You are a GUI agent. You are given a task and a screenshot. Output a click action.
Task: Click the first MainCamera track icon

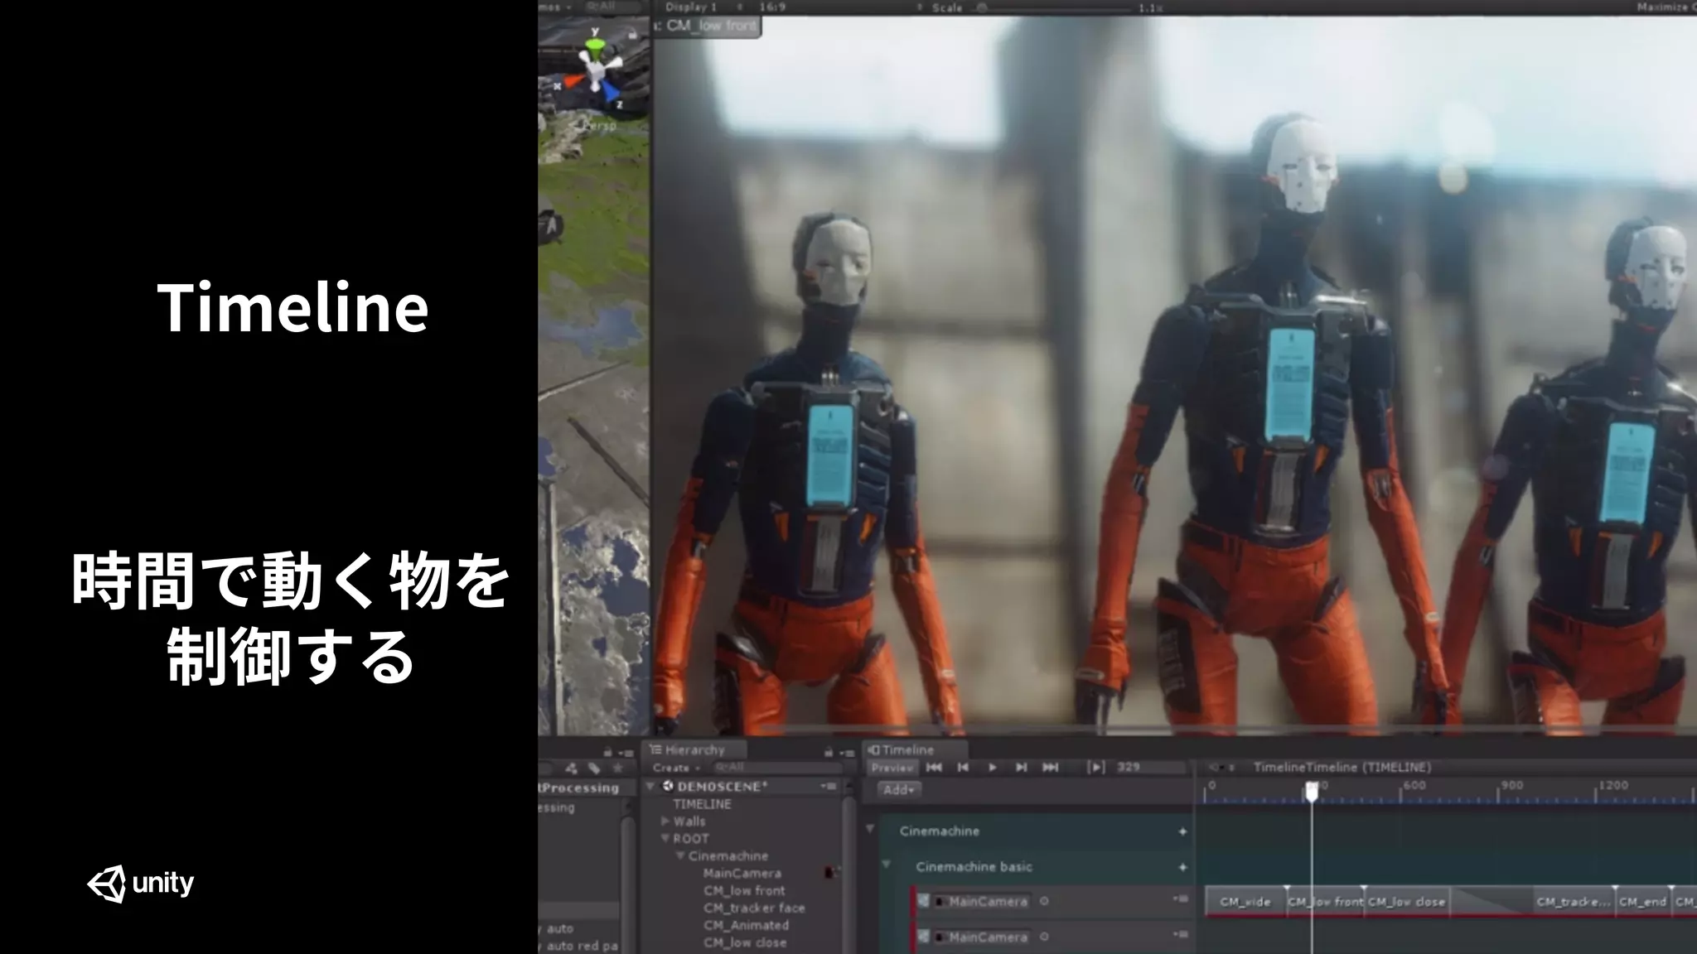(924, 901)
